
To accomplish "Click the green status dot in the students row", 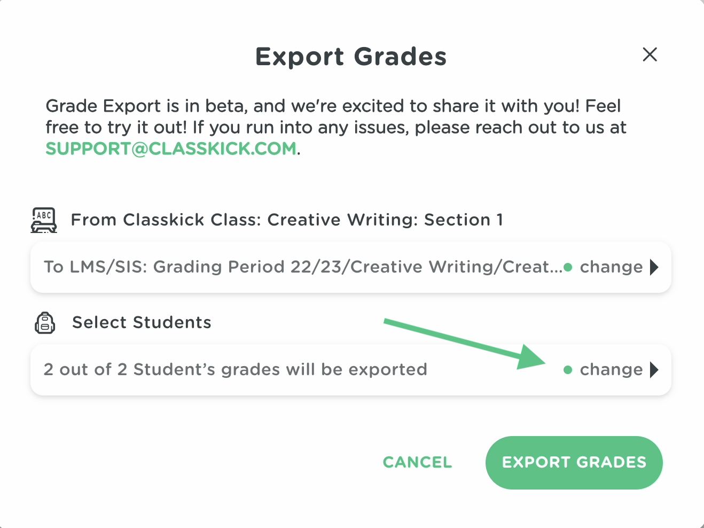I will 568,370.
